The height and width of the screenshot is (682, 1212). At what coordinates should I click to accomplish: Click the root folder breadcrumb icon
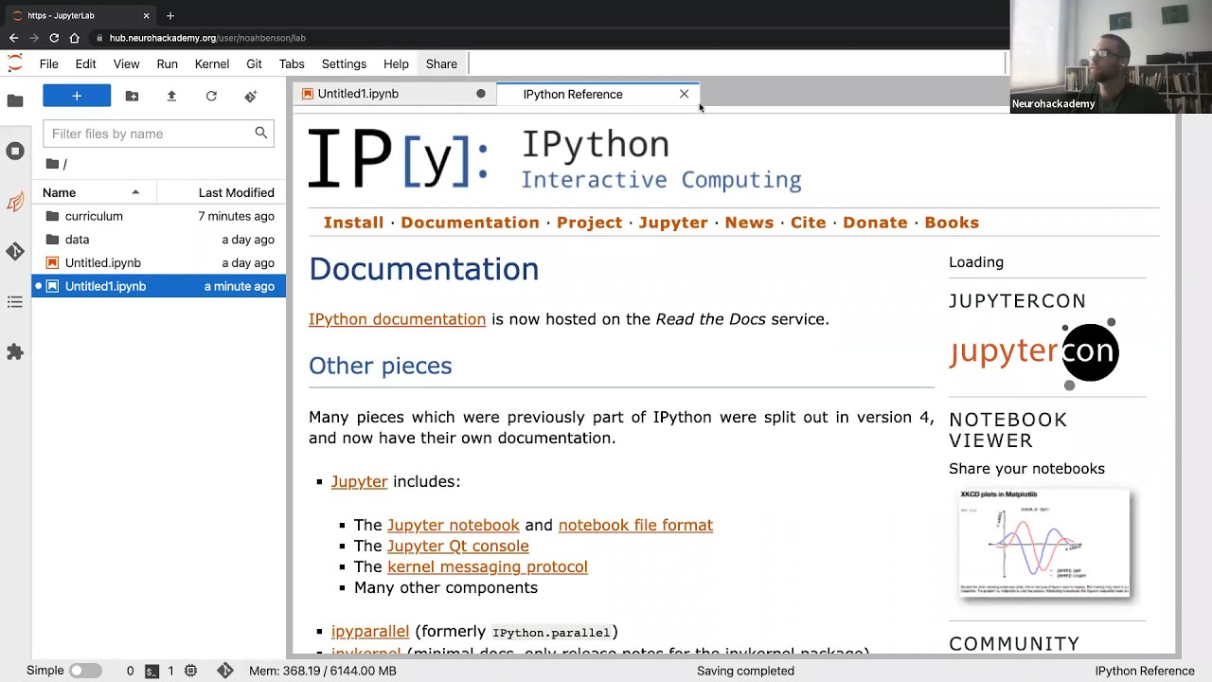pos(53,164)
